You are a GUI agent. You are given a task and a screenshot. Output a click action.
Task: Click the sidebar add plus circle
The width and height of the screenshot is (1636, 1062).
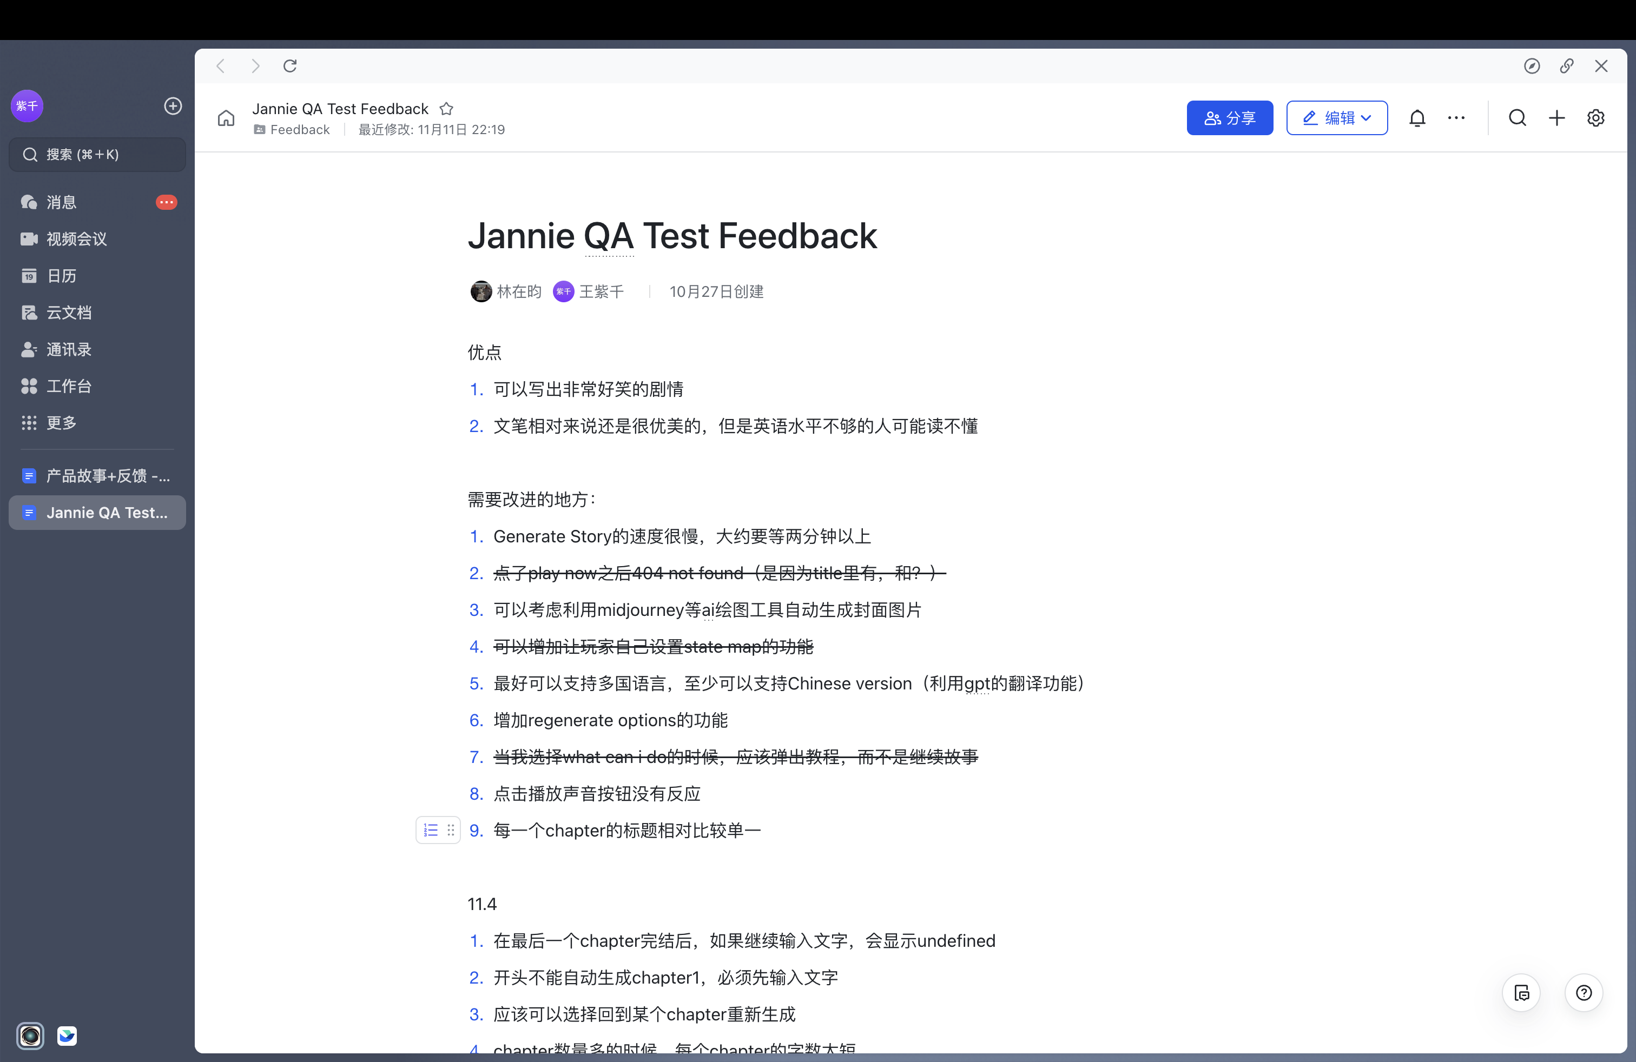coord(173,106)
